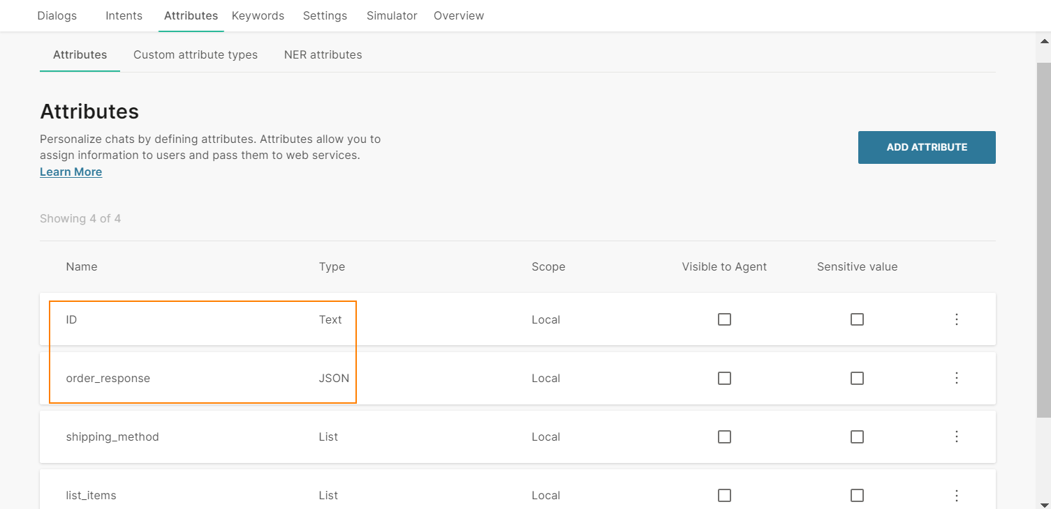
Task: Select the order_response attribute row
Action: click(x=108, y=378)
